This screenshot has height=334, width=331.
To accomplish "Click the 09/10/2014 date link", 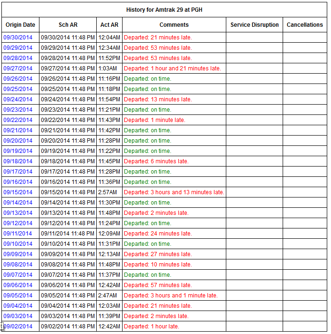I will coord(18,244).
